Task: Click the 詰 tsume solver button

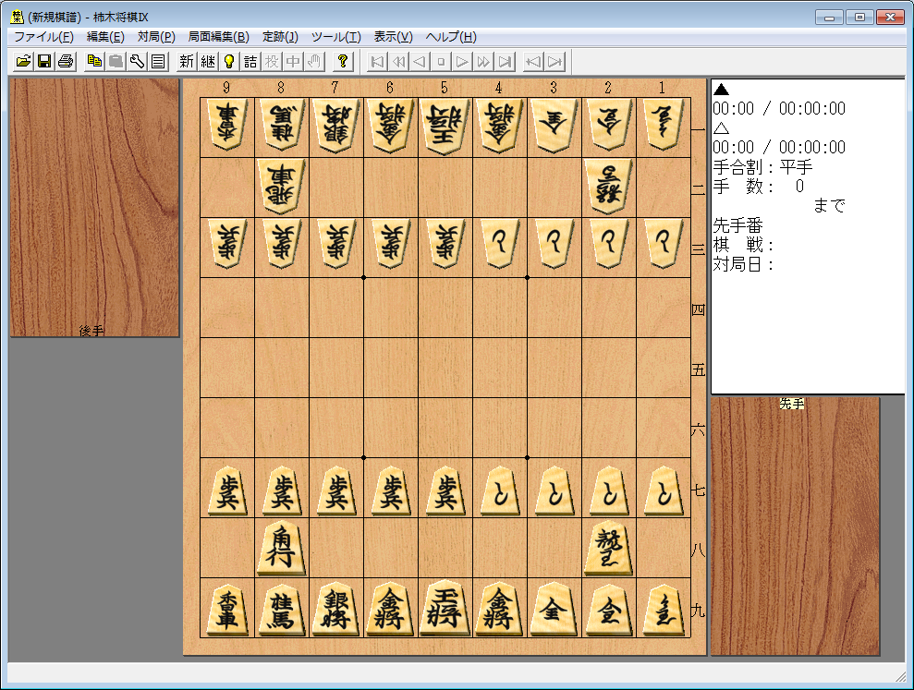Action: 250,61
